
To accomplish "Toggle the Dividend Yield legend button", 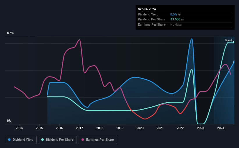I will click(x=21, y=140).
